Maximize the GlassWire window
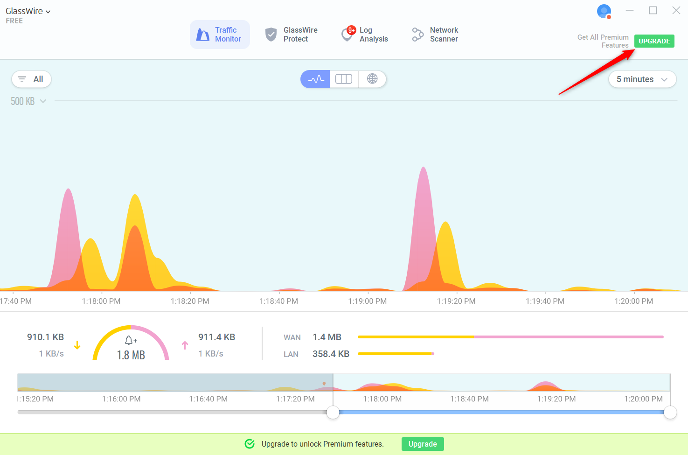This screenshot has width=688, height=455. pyautogui.click(x=653, y=10)
